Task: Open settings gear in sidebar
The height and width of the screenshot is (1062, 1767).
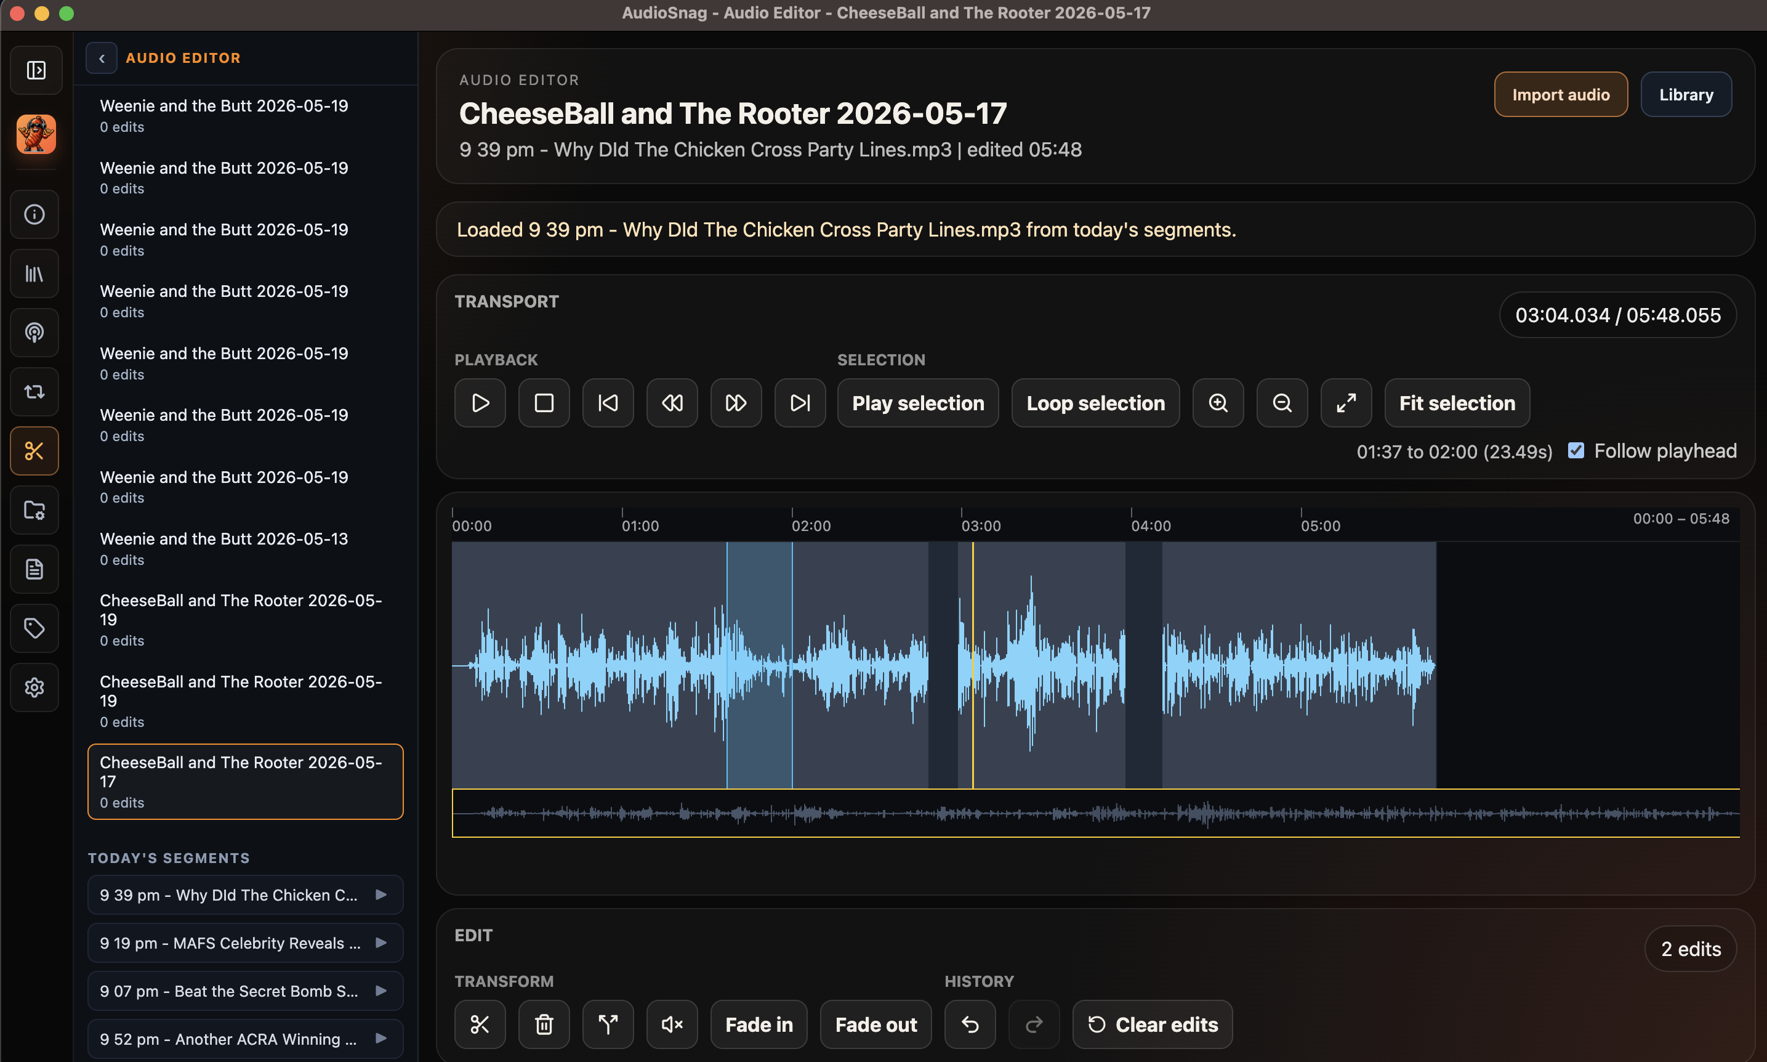Action: [34, 687]
